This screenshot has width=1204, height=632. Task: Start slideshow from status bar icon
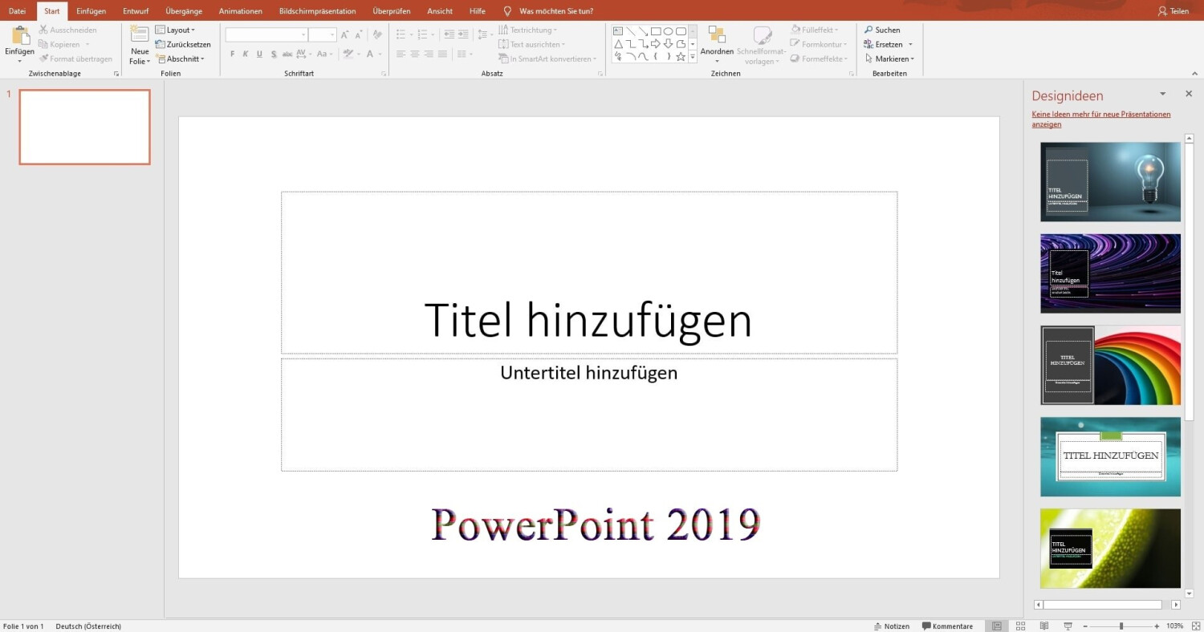[1068, 626]
